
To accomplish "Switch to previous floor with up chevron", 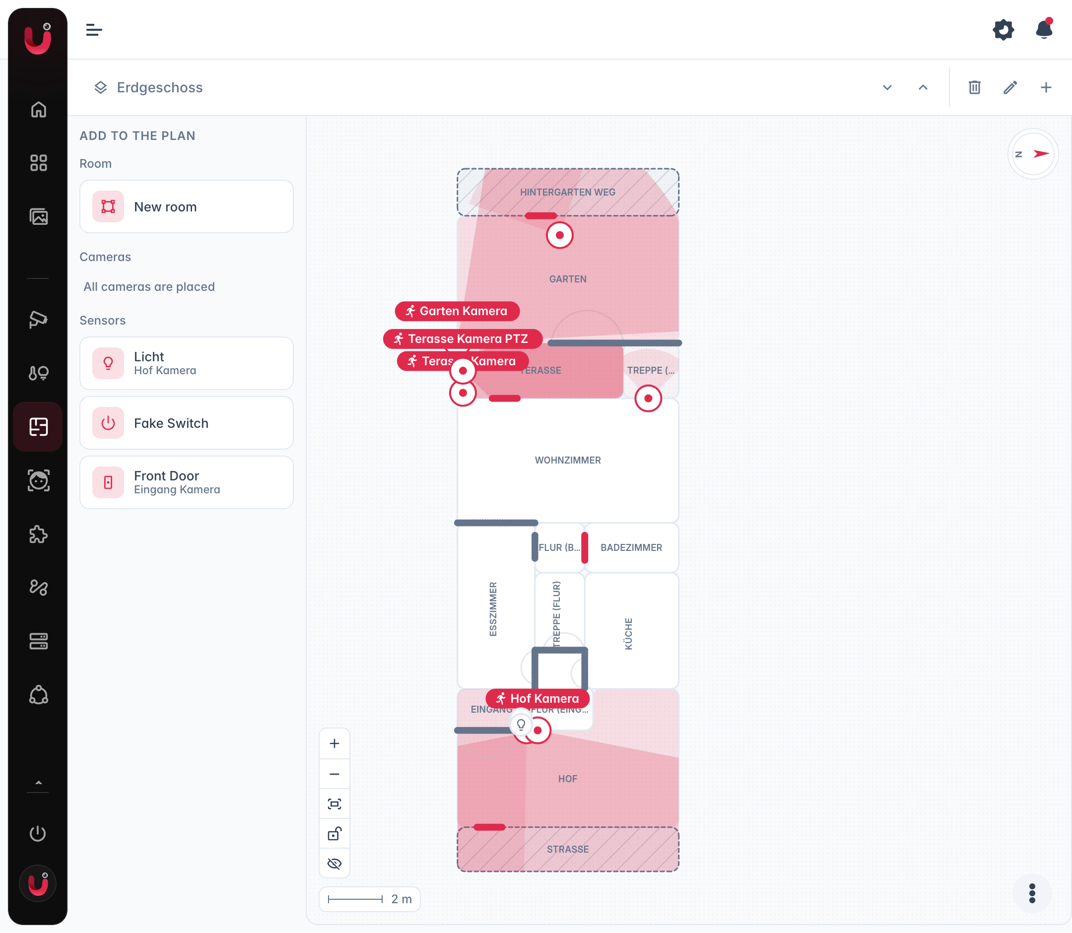I will [923, 87].
